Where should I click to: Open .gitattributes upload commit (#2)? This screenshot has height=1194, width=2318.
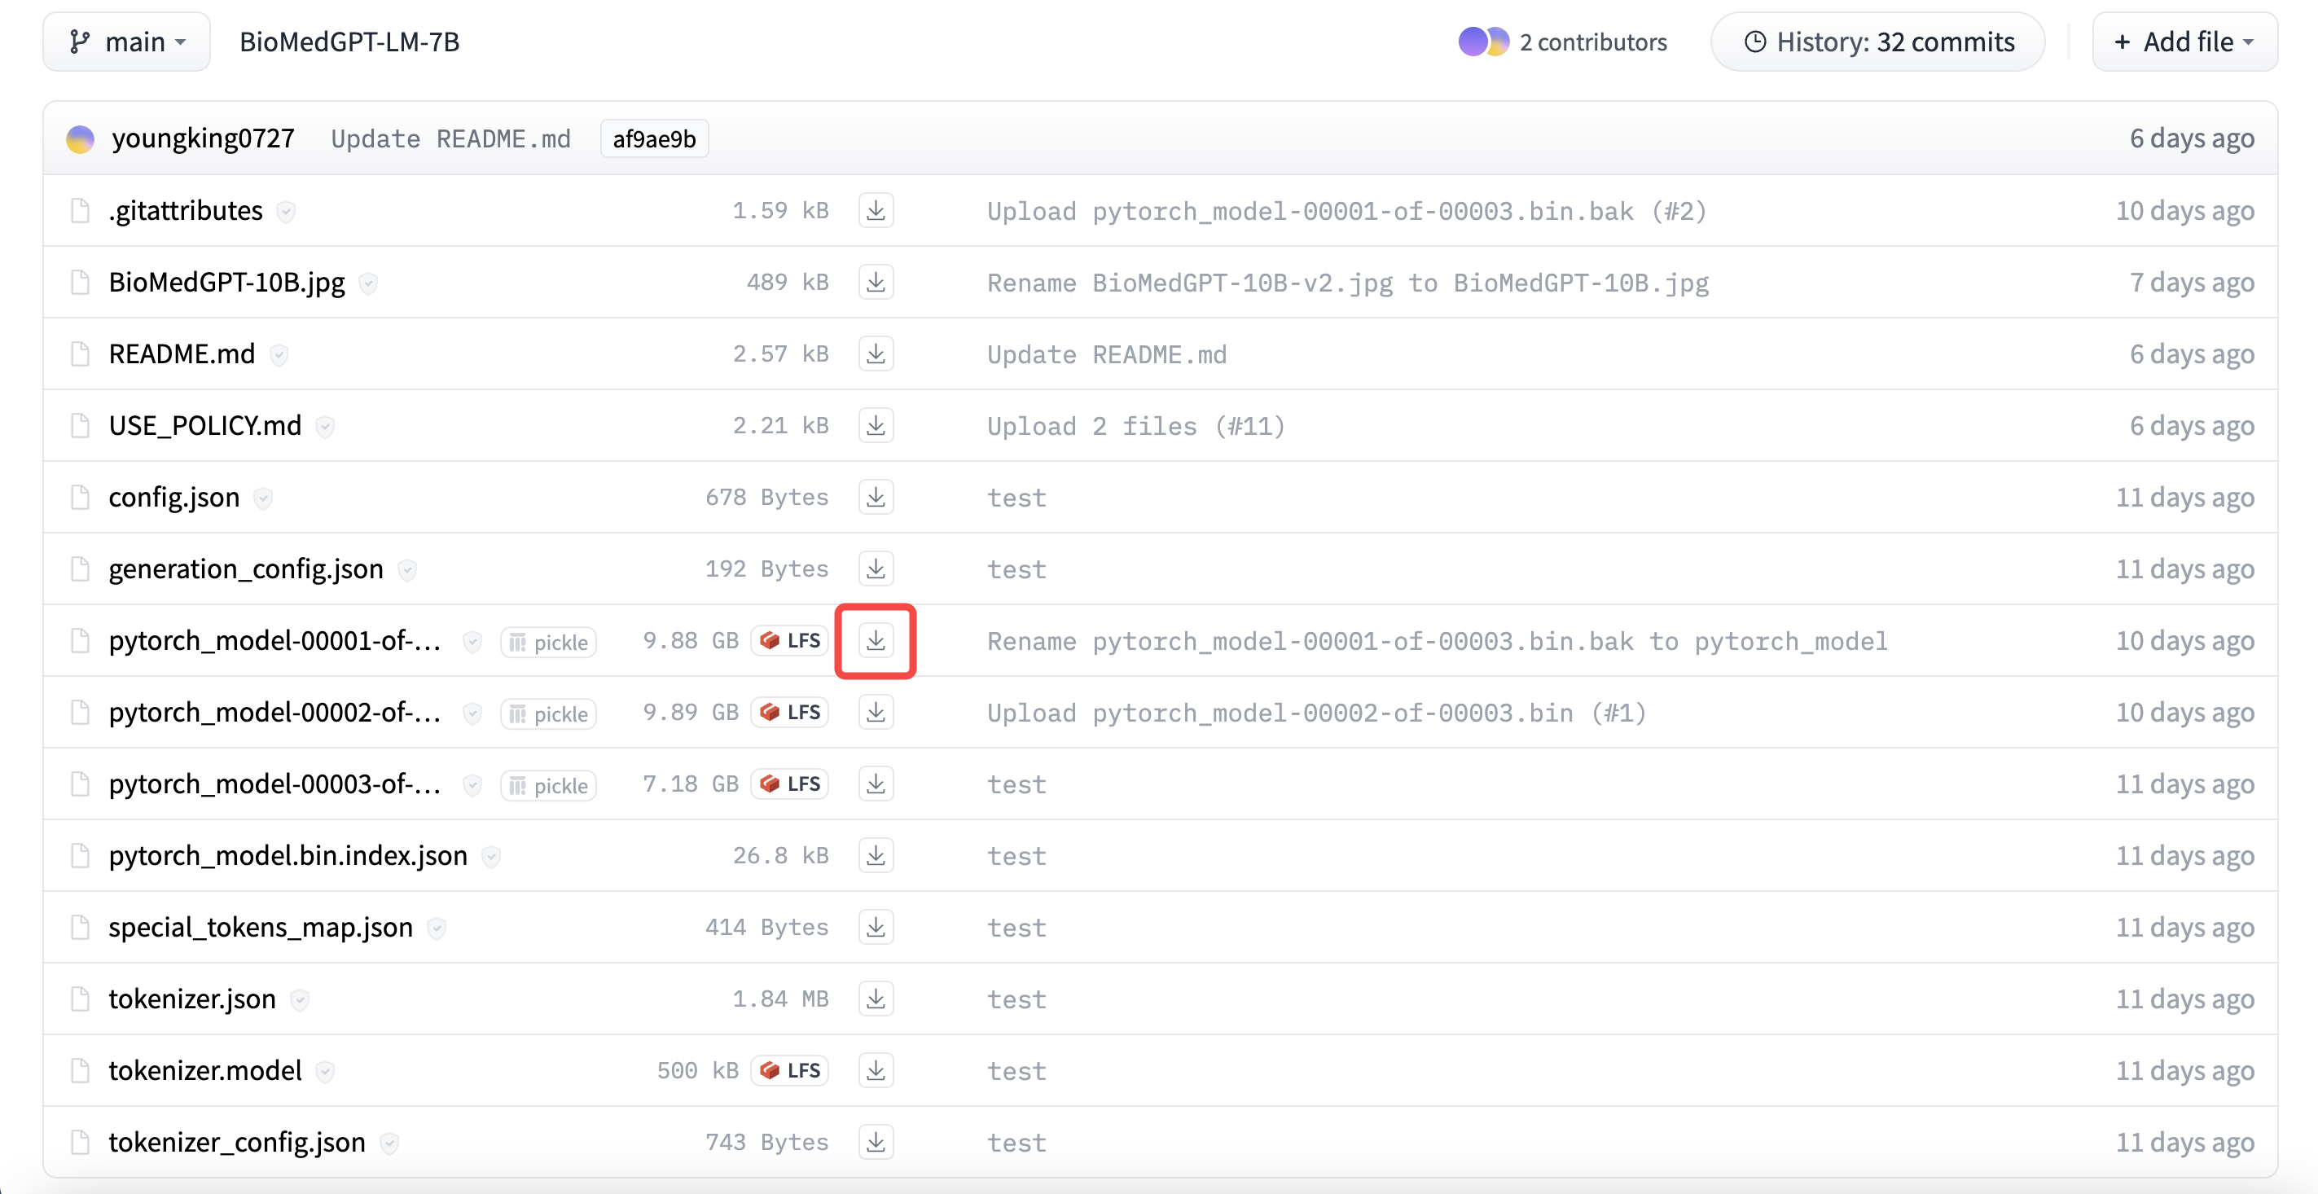1347,211
